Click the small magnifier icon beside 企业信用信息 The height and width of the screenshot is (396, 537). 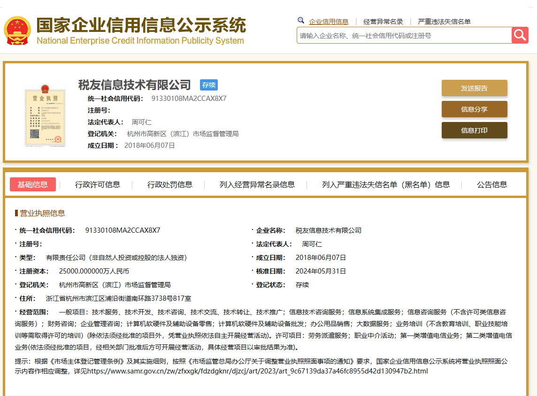pos(301,21)
